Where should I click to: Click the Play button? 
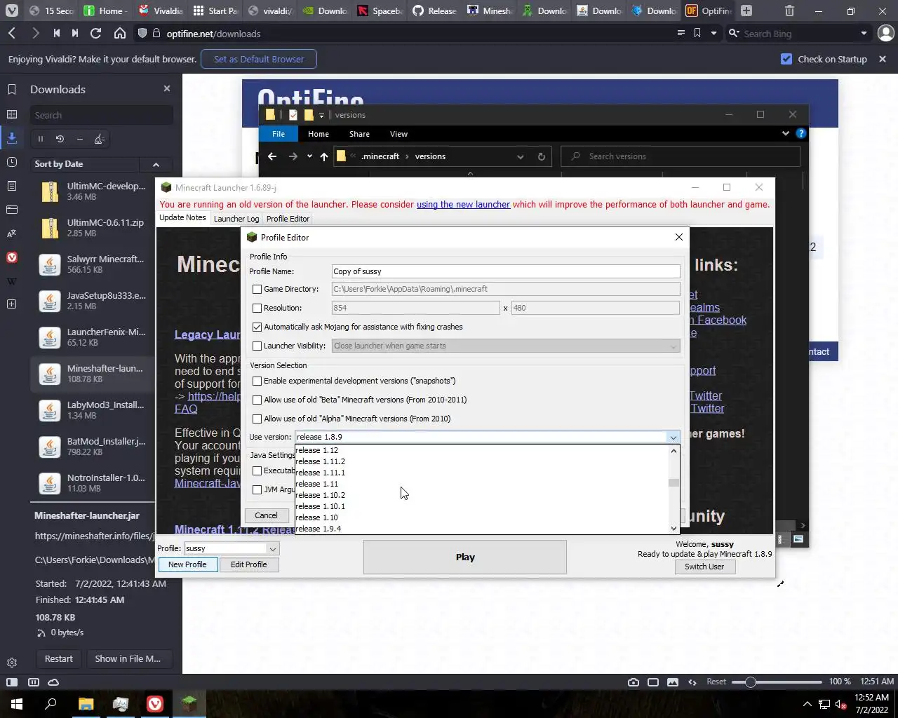pyautogui.click(x=465, y=557)
